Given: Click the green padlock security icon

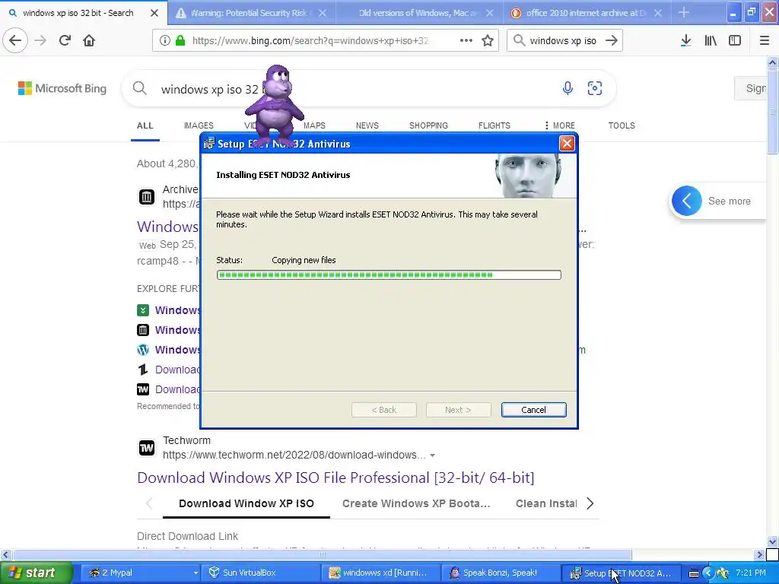Looking at the screenshot, I should pyautogui.click(x=180, y=40).
